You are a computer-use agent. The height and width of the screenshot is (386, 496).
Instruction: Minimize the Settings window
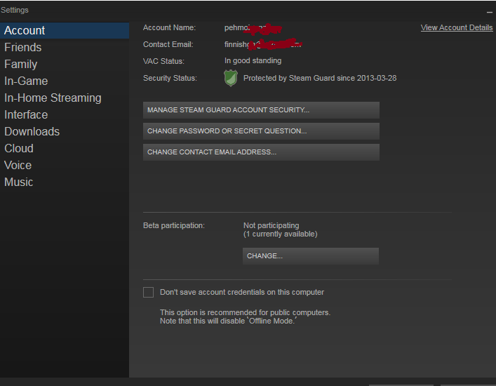click(x=490, y=12)
